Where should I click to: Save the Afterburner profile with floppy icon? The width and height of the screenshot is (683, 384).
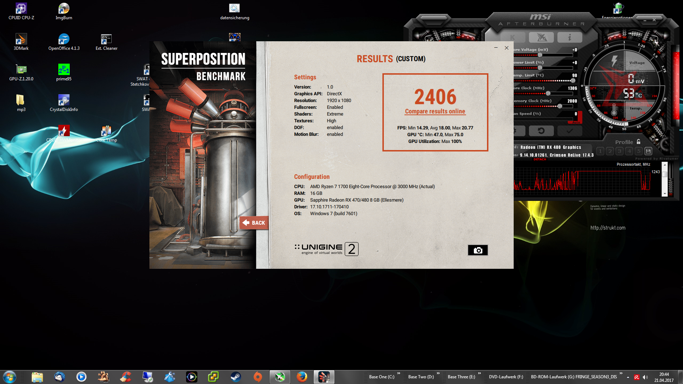click(648, 151)
